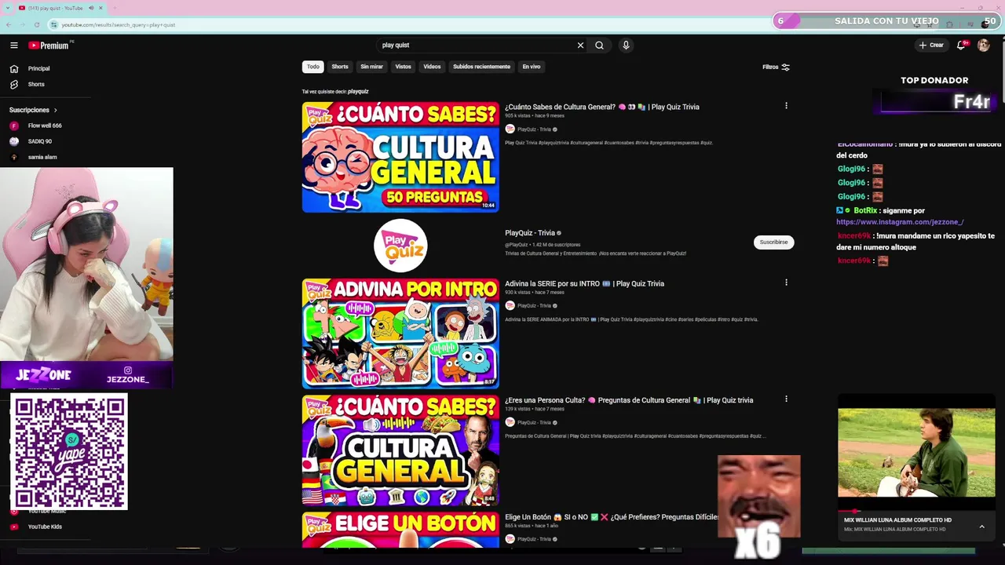The height and width of the screenshot is (565, 1005).
Task: Open the YouTube hamburger guide menu
Action: [x=14, y=46]
